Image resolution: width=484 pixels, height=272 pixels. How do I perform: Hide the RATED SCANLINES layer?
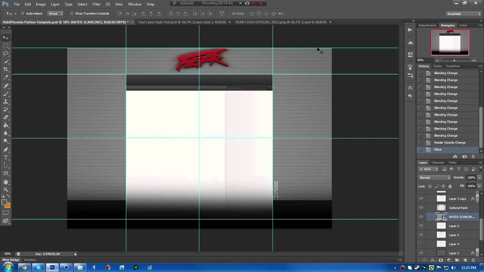pyautogui.click(x=421, y=216)
